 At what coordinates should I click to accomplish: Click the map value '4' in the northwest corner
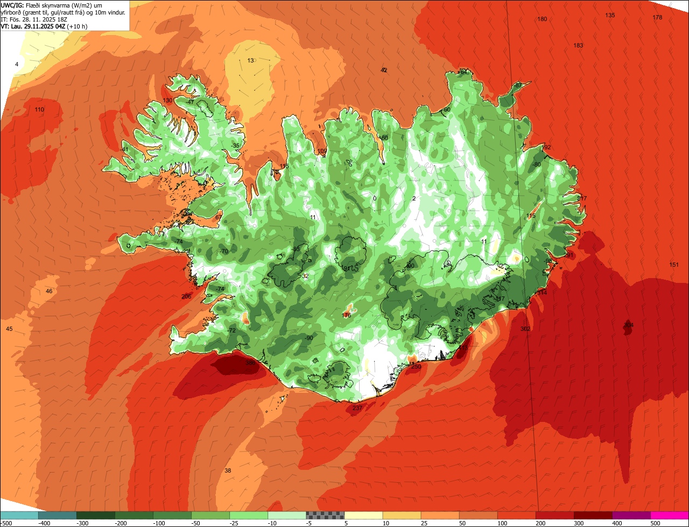[x=17, y=64]
